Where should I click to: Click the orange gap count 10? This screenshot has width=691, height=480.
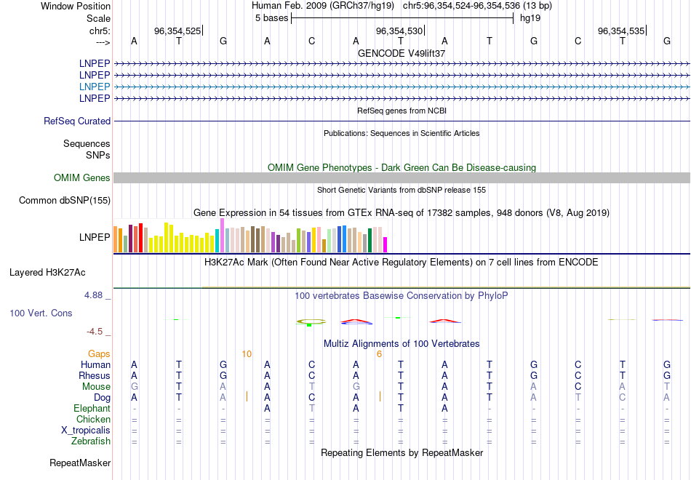tap(247, 354)
